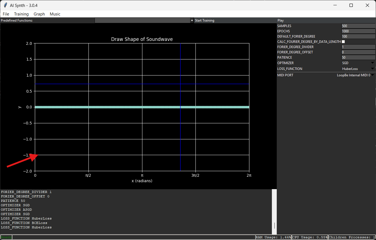
Task: Click the 'CPU Usage: 0.55%' status entry
Action: click(310, 238)
